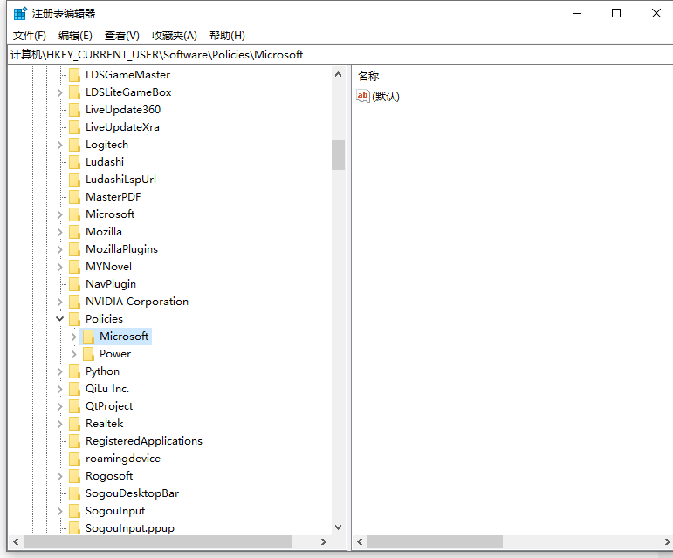Select the Rogosoft key label
673x558 pixels.
pos(109,476)
